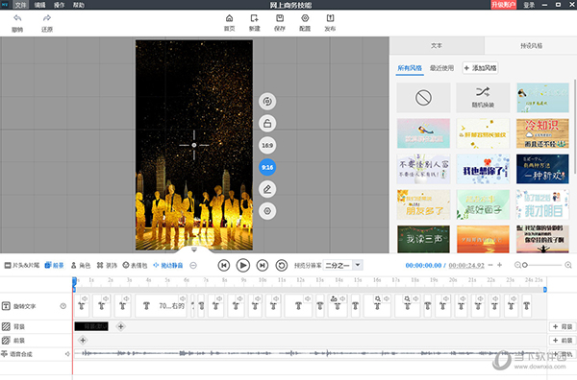
Task: Pick the 冷知识 wood-textured style thumbnail
Action: click(542, 133)
